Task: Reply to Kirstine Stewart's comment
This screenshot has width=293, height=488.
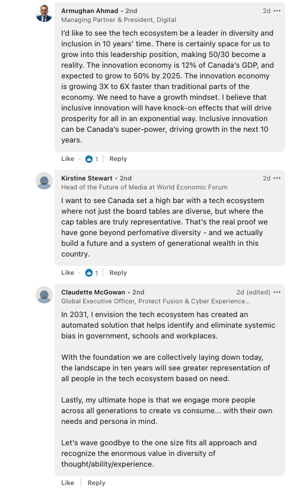Action: pyautogui.click(x=118, y=272)
